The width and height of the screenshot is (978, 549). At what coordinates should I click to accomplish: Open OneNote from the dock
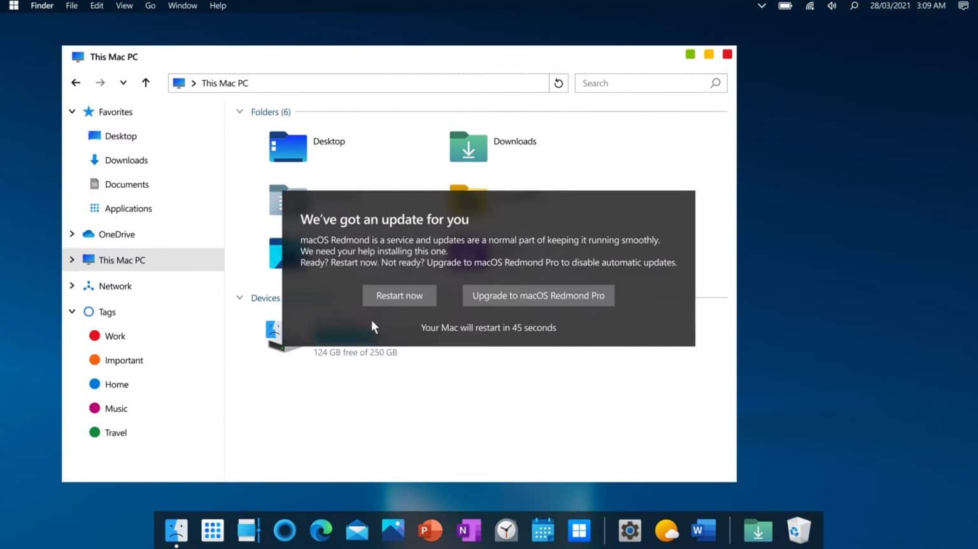coord(468,530)
